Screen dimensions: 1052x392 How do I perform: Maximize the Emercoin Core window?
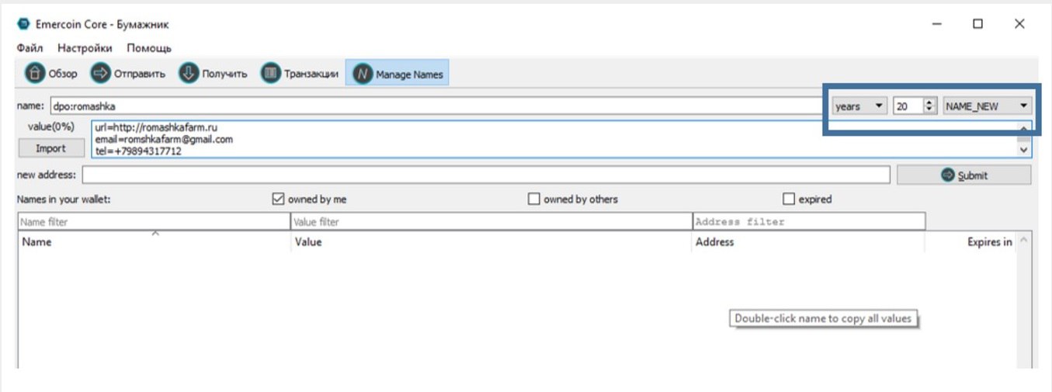(978, 24)
